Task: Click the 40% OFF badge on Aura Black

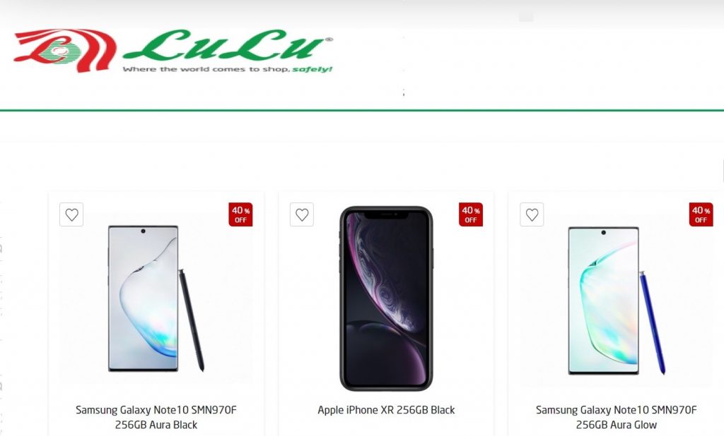Action: [x=240, y=214]
